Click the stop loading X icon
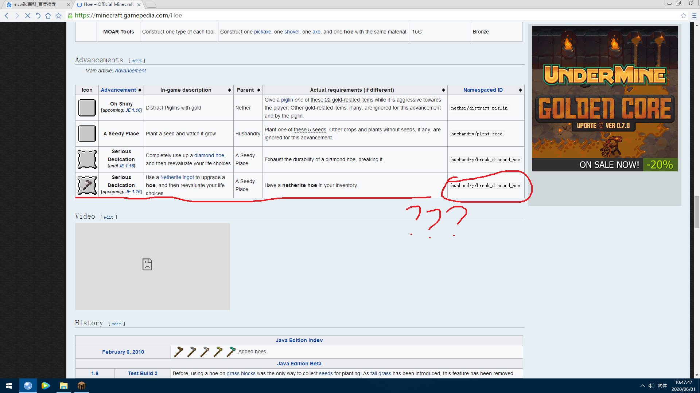Screen dimensions: 700x393 [27, 16]
